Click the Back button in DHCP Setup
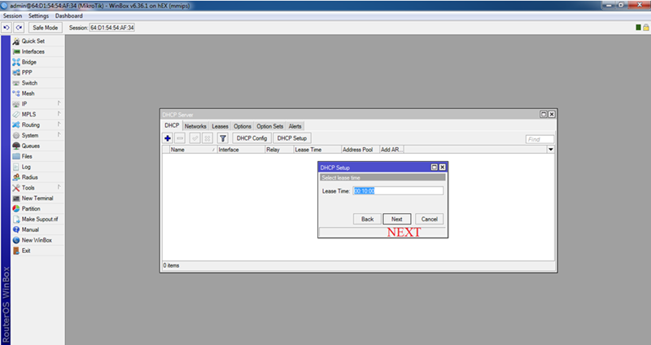Image resolution: width=651 pixels, height=345 pixels. [367, 219]
